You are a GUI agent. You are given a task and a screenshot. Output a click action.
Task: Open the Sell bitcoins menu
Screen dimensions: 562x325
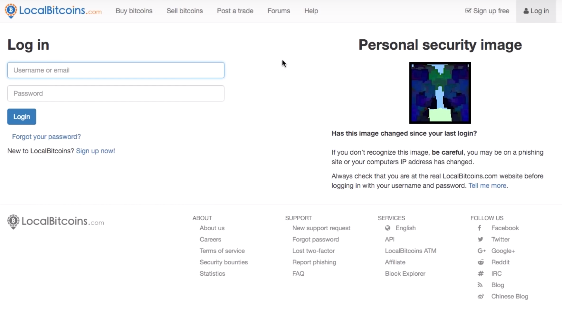[x=185, y=11]
